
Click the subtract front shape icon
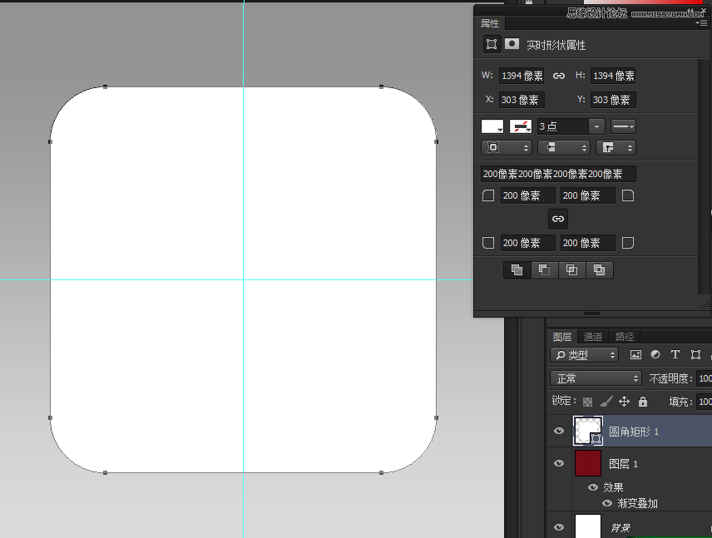(x=545, y=270)
